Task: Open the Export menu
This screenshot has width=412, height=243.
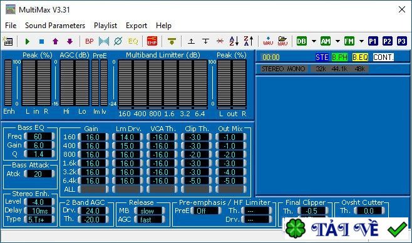Action: [136, 26]
